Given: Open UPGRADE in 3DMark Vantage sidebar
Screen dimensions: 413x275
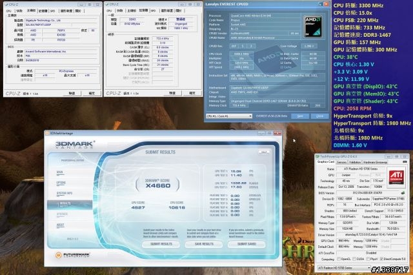Looking at the screenshot, I should coord(62,214).
